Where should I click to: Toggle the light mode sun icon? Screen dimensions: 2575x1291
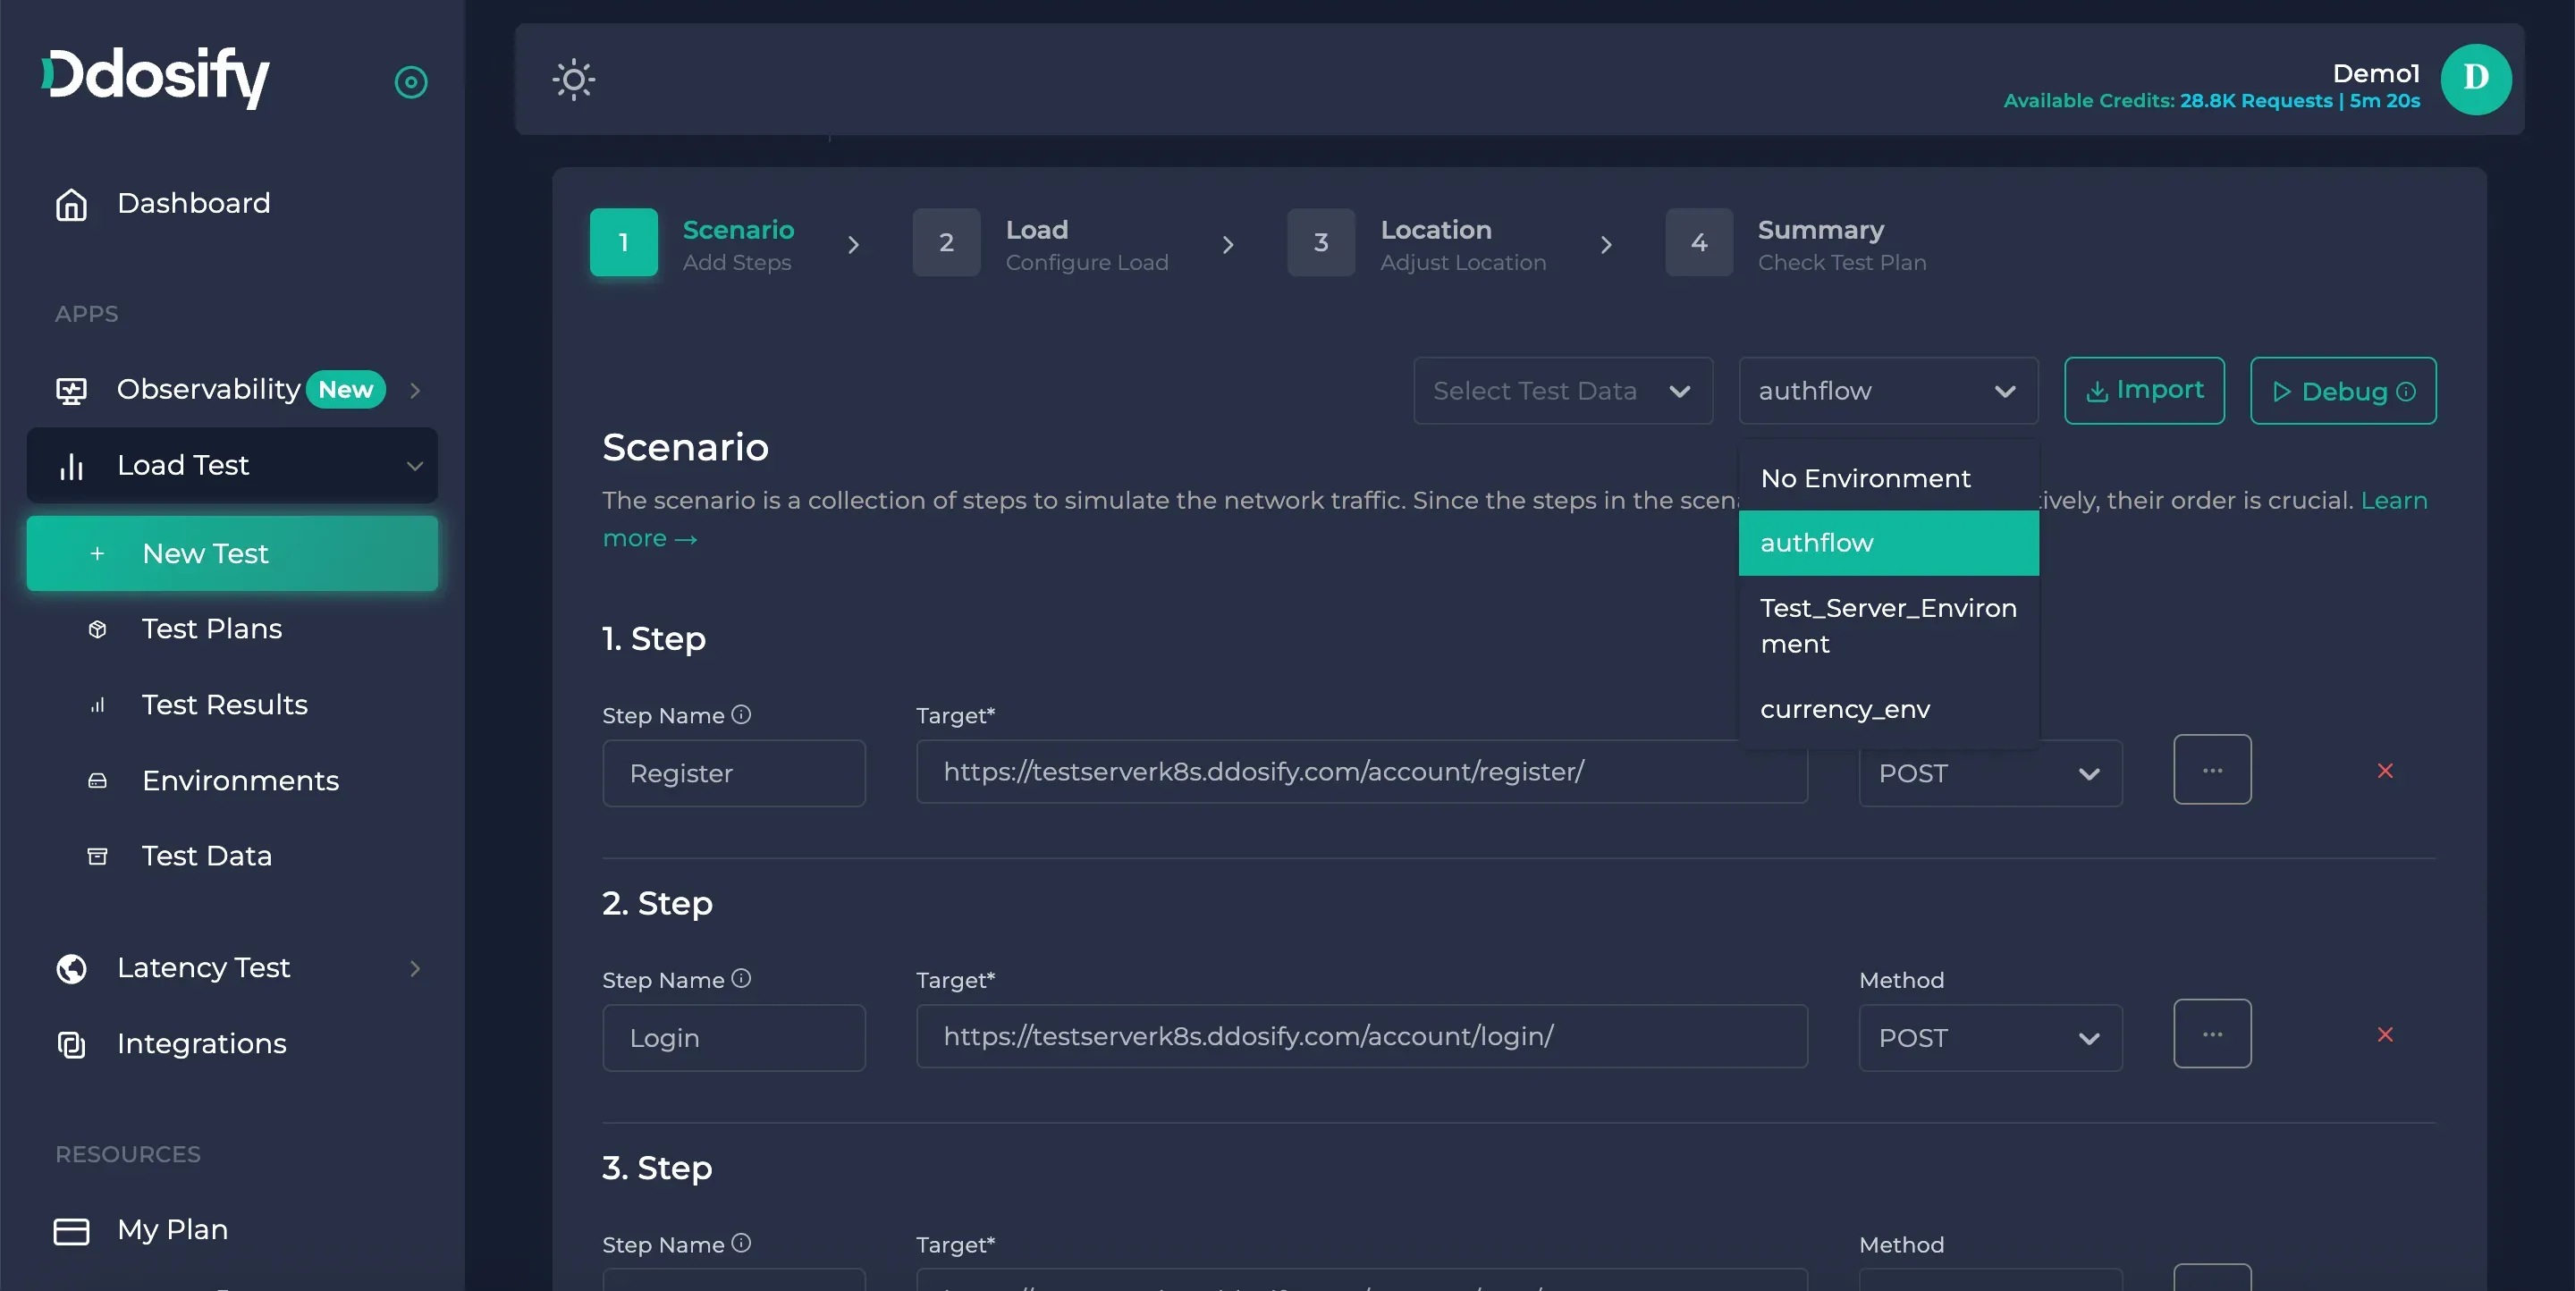(574, 80)
